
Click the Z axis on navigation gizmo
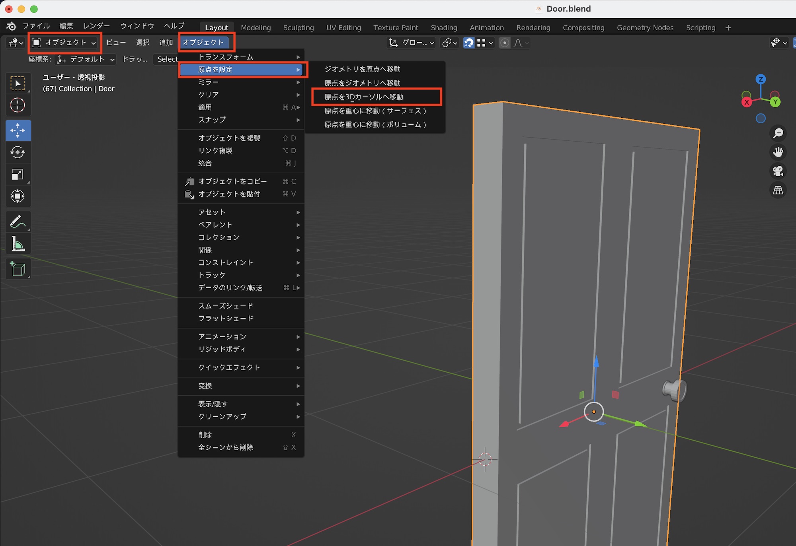(761, 79)
